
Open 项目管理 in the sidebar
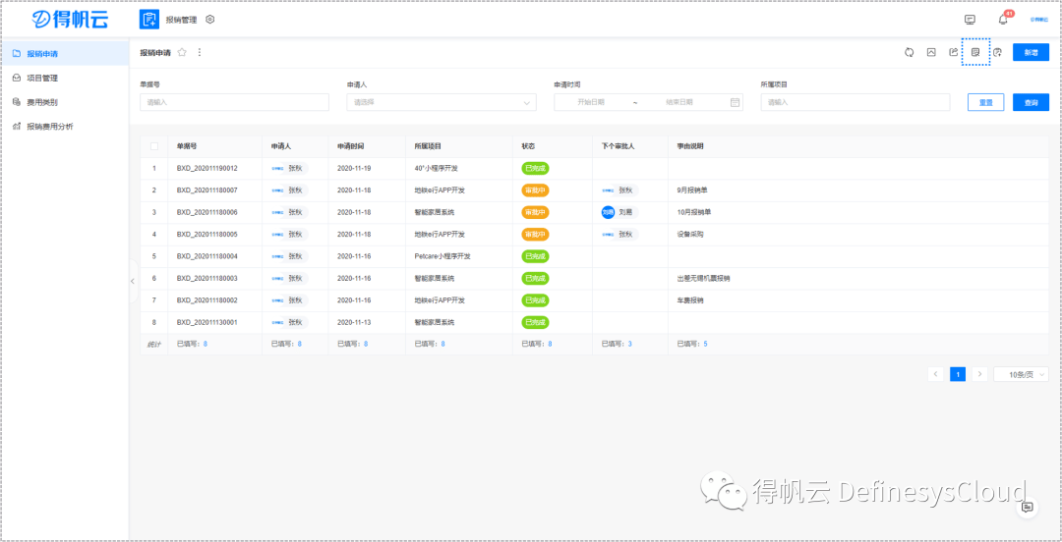[42, 78]
